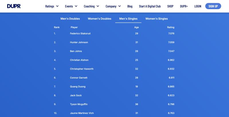The height and width of the screenshot is (117, 229).
Task: Select player Christopher Haworth
Action: pos(82,69)
